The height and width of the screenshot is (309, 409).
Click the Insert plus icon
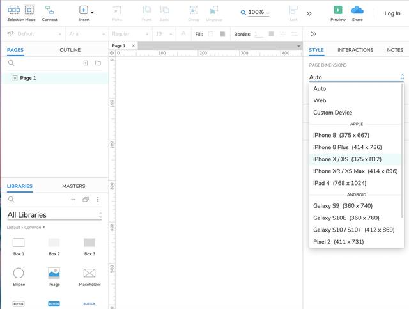(x=84, y=10)
